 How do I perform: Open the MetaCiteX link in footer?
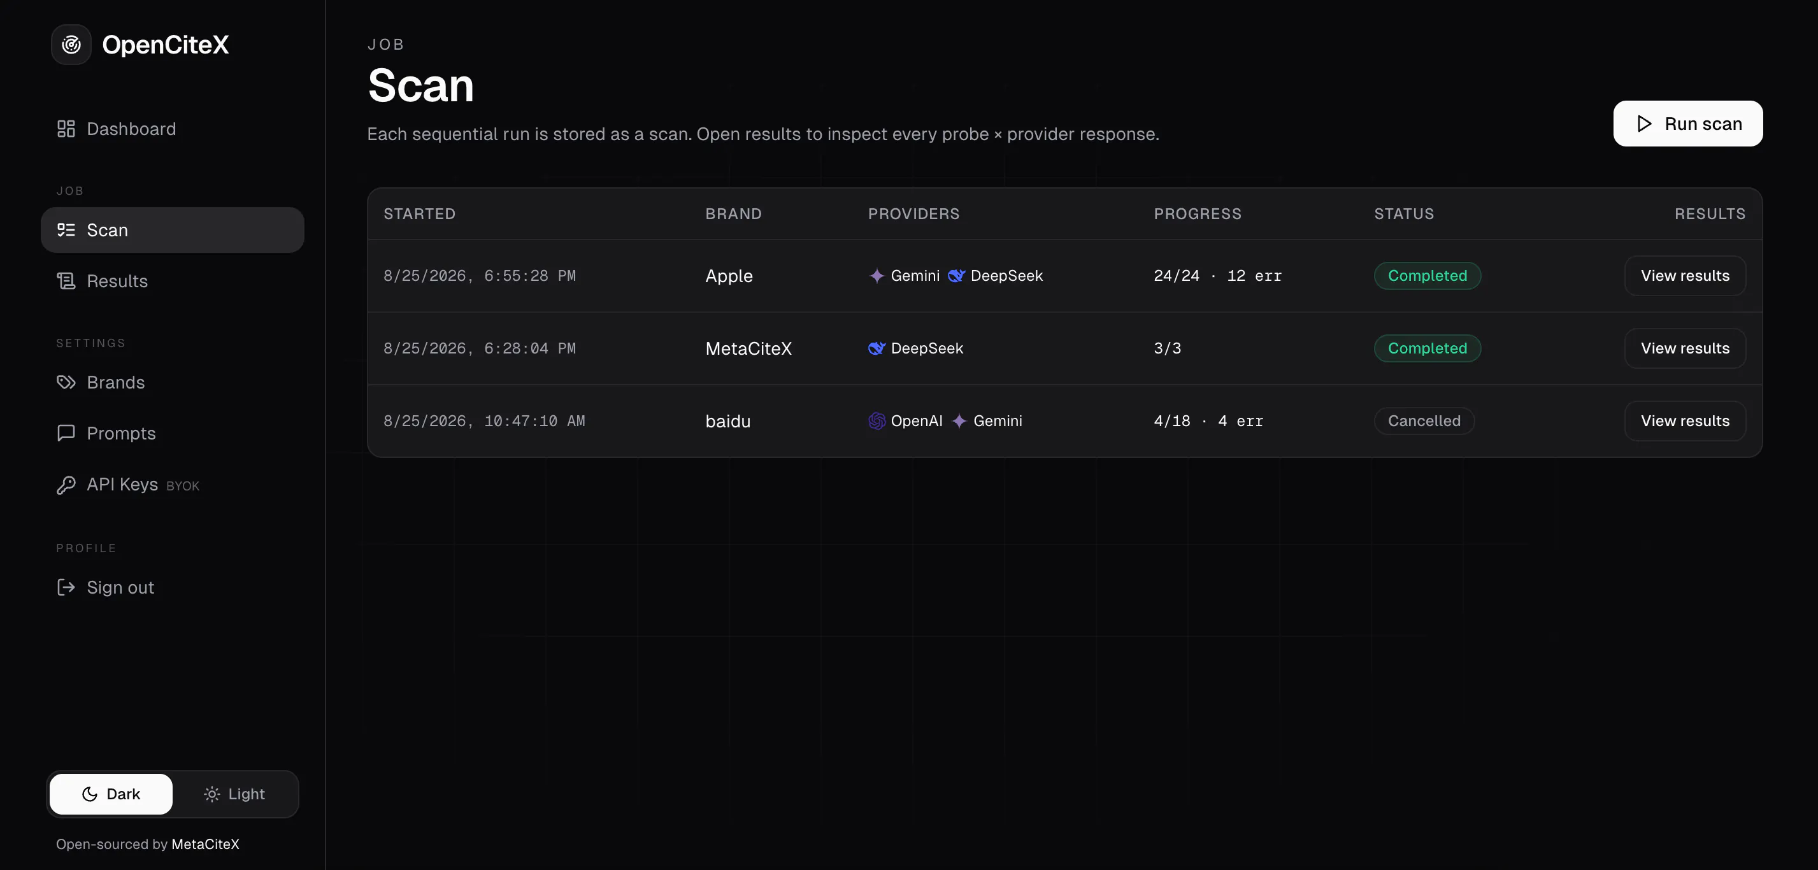click(x=205, y=844)
